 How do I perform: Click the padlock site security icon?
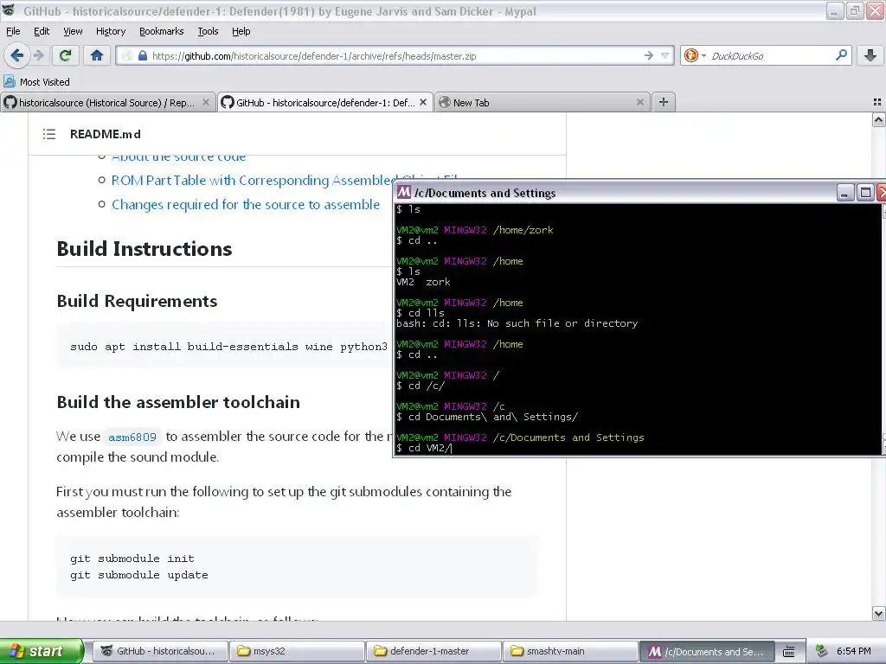(x=143, y=55)
